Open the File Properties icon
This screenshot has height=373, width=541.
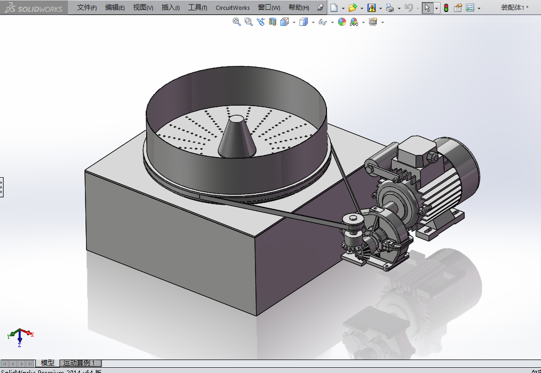click(x=458, y=8)
